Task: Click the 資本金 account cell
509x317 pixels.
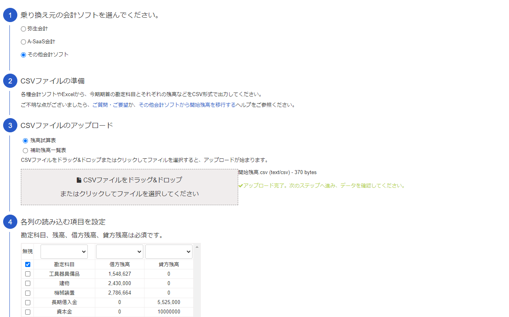Action: pos(65,312)
